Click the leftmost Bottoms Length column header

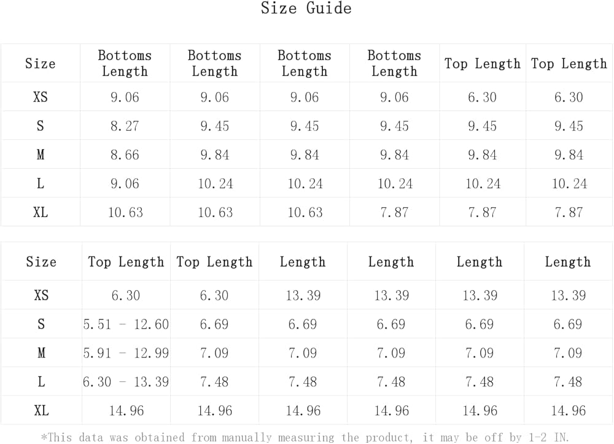(x=125, y=63)
